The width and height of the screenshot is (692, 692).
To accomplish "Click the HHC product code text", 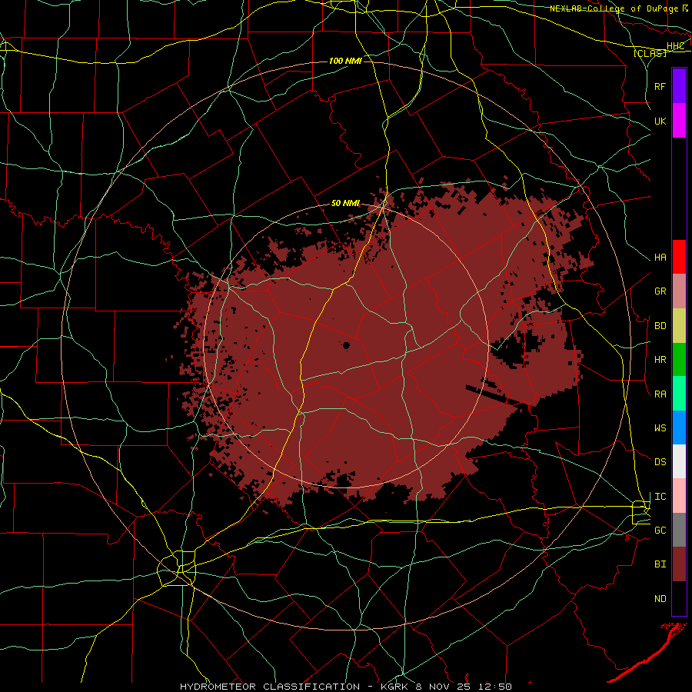I will point(676,46).
